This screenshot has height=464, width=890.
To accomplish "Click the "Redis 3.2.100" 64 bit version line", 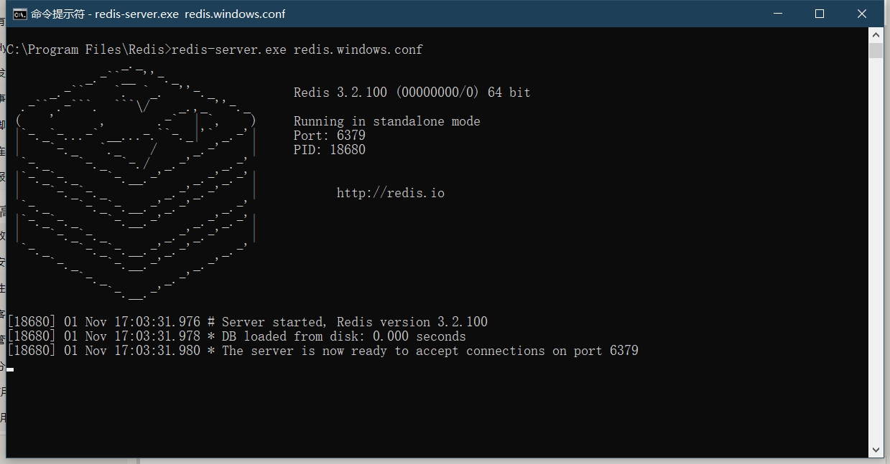I will 412,93.
